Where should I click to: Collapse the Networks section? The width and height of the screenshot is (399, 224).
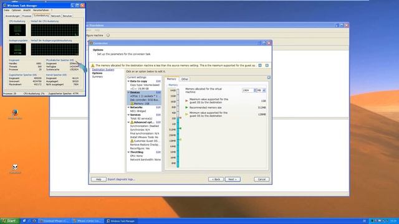128,108
